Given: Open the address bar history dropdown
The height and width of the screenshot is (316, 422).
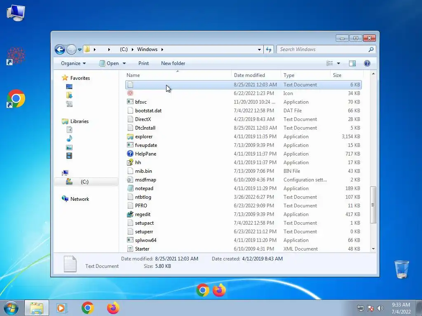Looking at the screenshot, I should pos(259,49).
